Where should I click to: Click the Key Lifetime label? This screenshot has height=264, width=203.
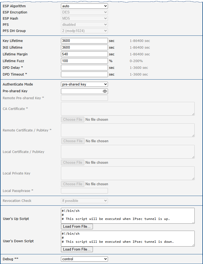coord(13,41)
